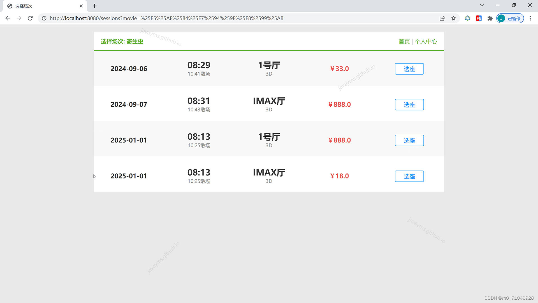
Task: Click 选座 for the 2024-09-06 session
Action: [x=409, y=69]
